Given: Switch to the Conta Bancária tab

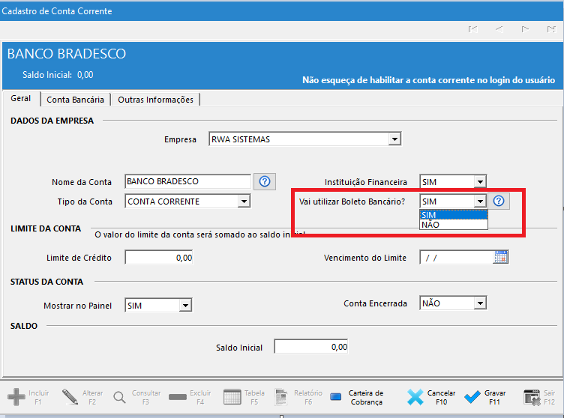Looking at the screenshot, I should tap(76, 100).
